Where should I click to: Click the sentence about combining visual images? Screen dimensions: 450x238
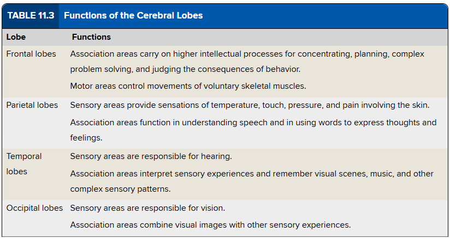[210, 224]
